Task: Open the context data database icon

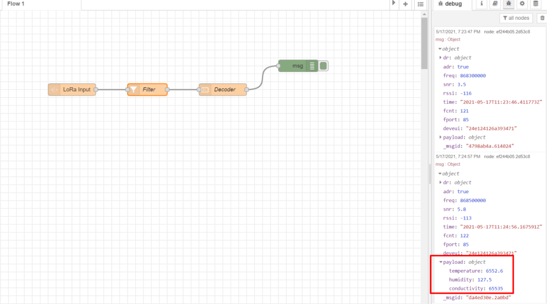Action: [x=535, y=4]
